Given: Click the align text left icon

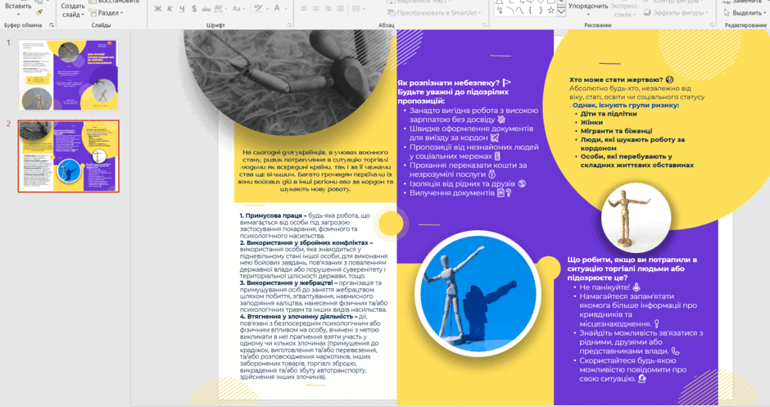Looking at the screenshot, I should 304,9.
